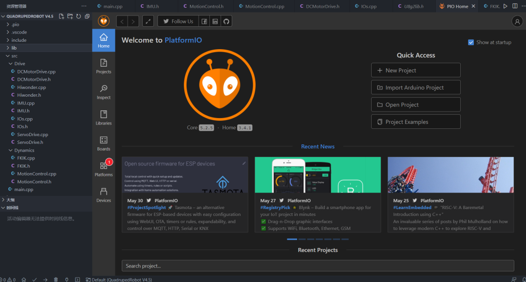Click Default (QuadrupedRobot V4.5) environment in status bar
Screen dimensions: 526x282
(119, 279)
